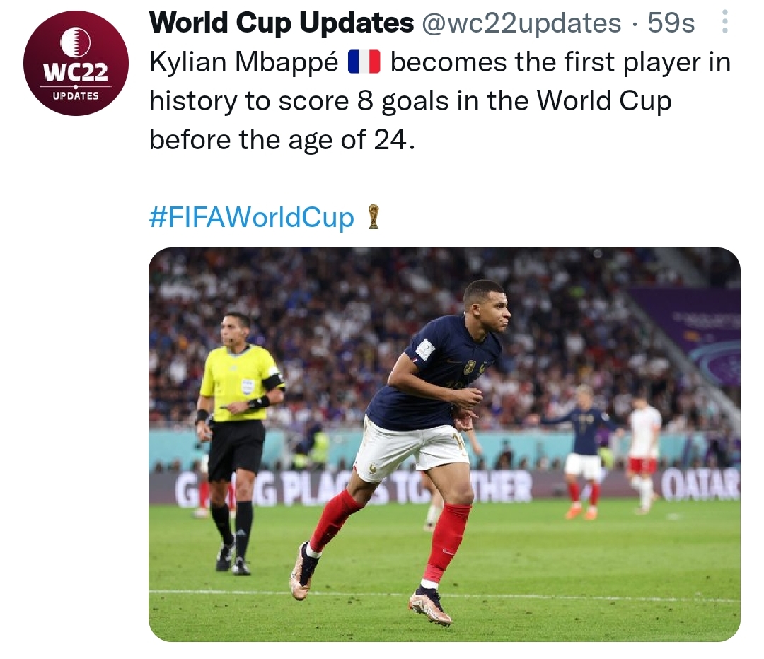
Task: Click the Qatar emblem atop the avatar logo
Action: pos(76,42)
